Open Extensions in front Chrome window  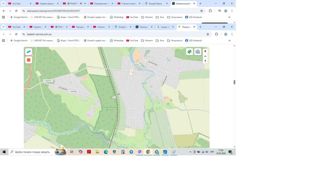216,34
